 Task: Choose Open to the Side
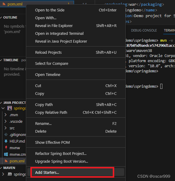point(76,10)
